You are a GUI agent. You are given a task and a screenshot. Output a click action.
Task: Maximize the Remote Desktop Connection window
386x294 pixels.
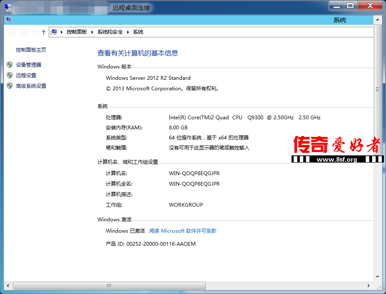coord(350,5)
